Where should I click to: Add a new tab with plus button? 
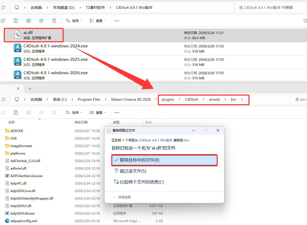[x=30, y=89]
